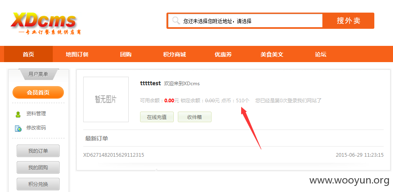Go to 论坛 in the navigation bar
The height and width of the screenshot is (192, 393).
321,54
